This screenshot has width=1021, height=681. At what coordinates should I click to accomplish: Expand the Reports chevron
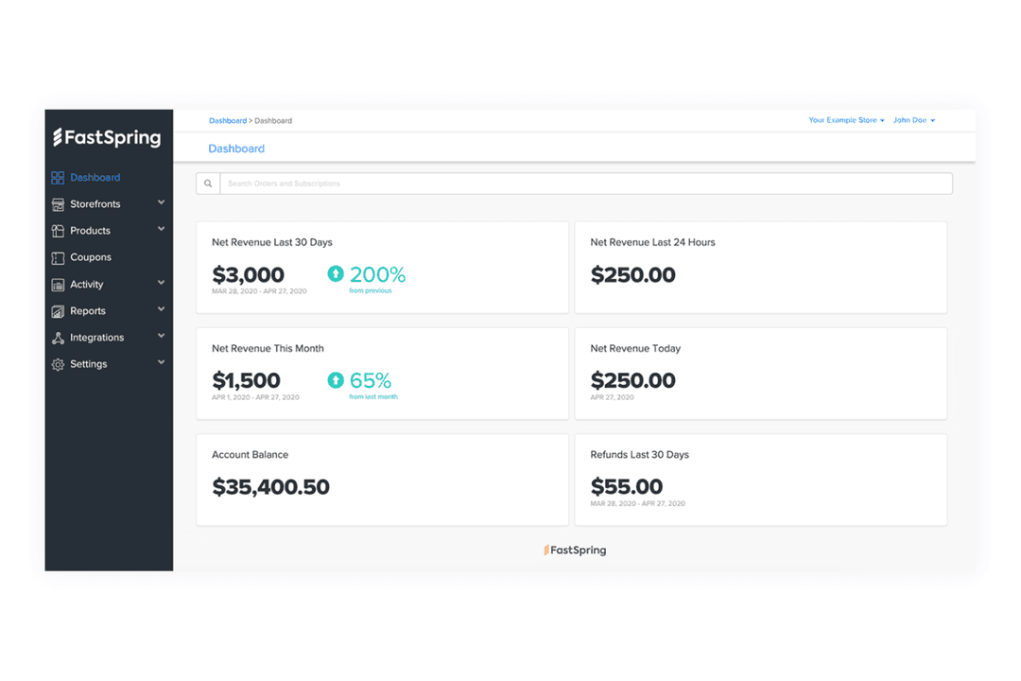click(x=161, y=309)
